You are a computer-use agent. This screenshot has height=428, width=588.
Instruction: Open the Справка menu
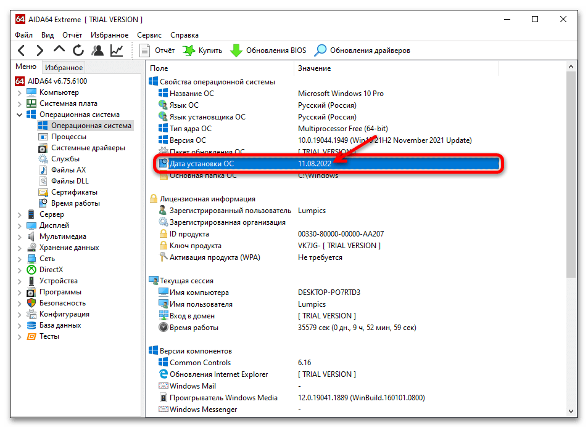[184, 34]
